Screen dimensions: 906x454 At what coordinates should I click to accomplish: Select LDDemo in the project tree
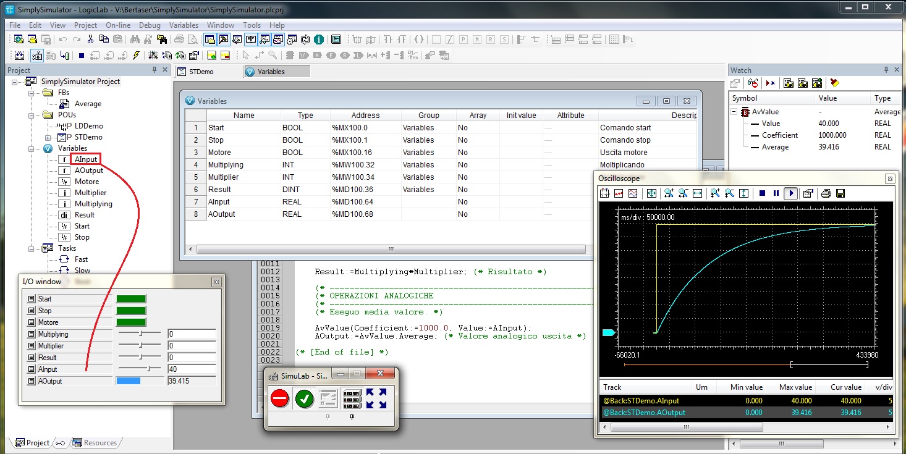coord(89,126)
